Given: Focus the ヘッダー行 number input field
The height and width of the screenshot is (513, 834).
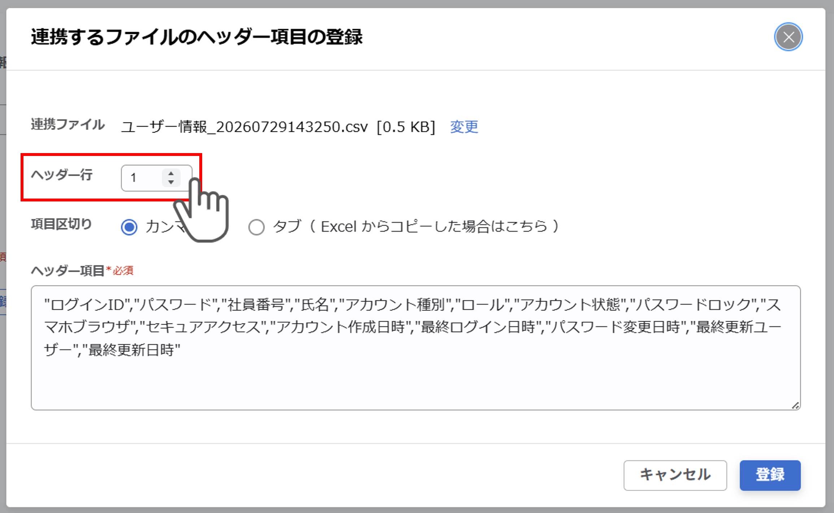Looking at the screenshot, I should tap(156, 178).
